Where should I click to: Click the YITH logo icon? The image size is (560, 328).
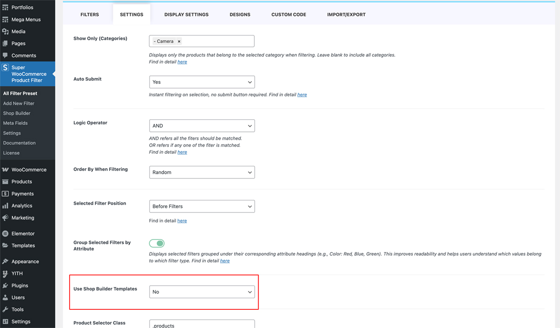pyautogui.click(x=6, y=273)
